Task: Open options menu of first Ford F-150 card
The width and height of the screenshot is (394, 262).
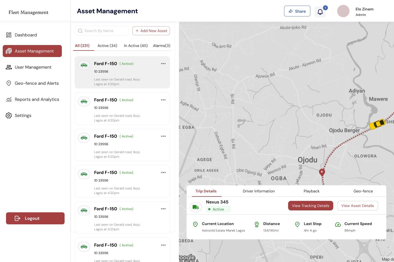Action: coord(163,64)
